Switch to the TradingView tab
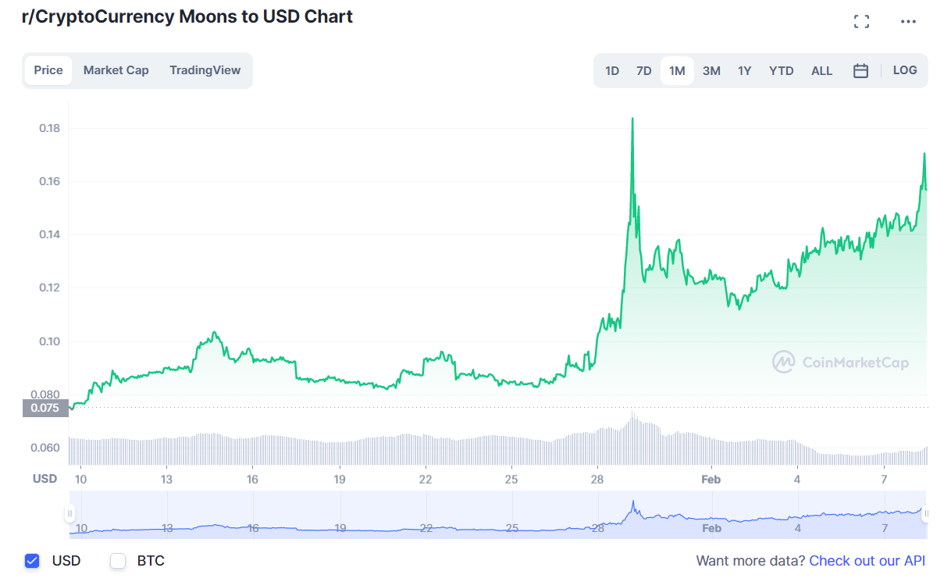The height and width of the screenshot is (582, 951). pos(205,70)
